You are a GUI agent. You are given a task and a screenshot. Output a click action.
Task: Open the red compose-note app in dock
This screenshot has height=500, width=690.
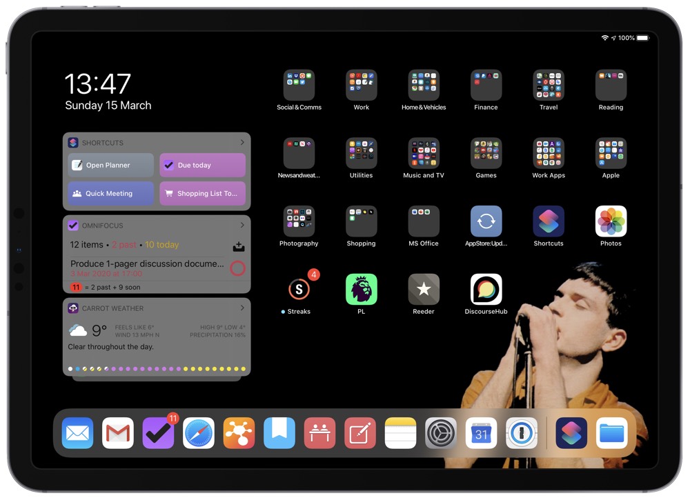360,433
